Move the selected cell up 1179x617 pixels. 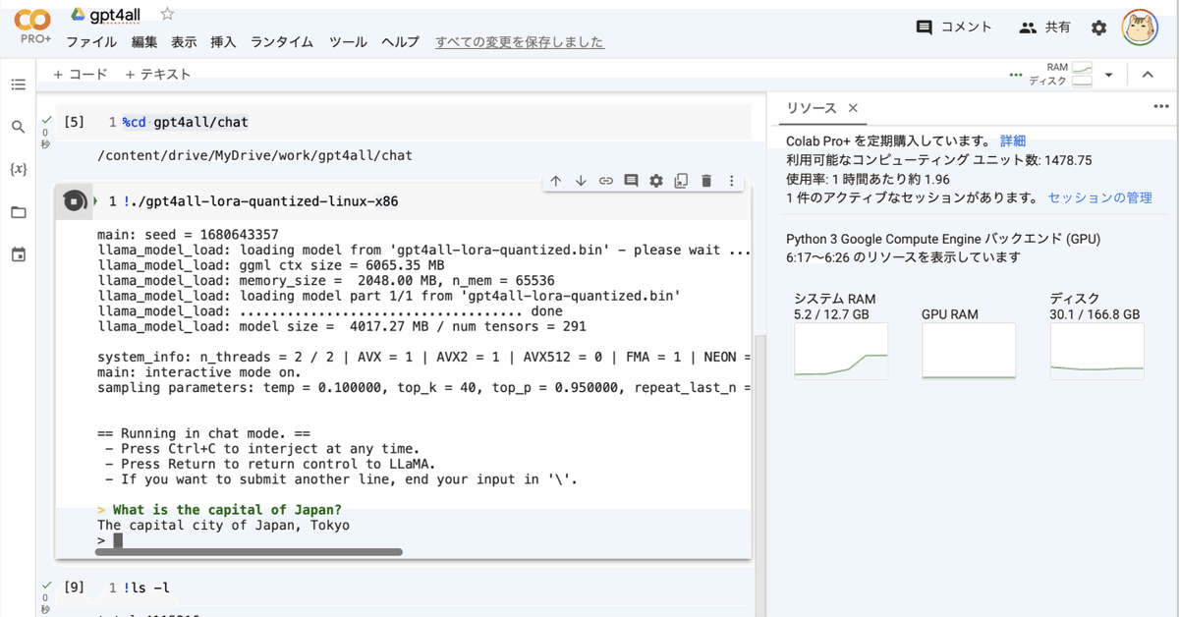[x=556, y=181]
